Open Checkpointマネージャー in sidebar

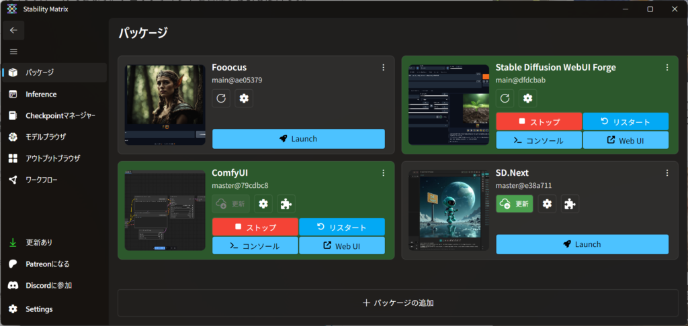pos(60,115)
